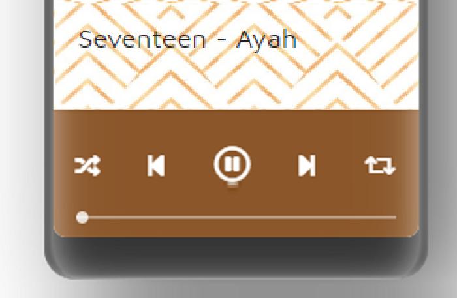Click the round seek handle on the progress bar
Viewport: 457px width, 298px height.
click(82, 217)
